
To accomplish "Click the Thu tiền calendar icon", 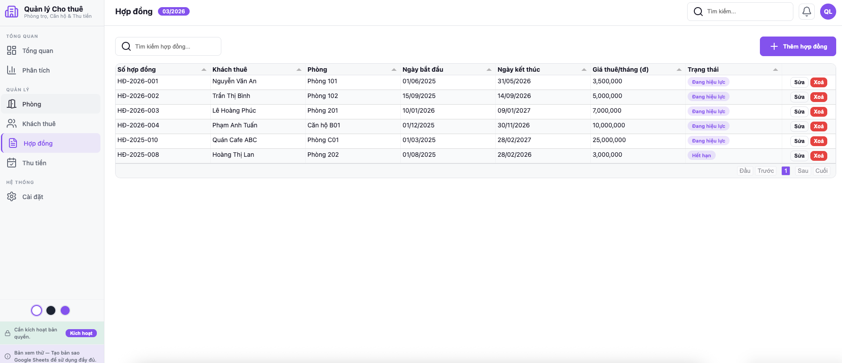I will click(12, 163).
